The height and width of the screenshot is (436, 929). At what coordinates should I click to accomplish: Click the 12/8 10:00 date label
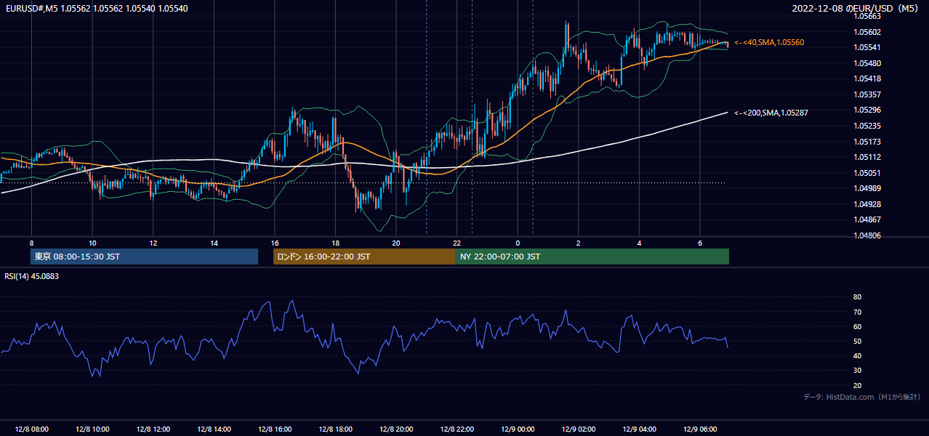click(x=92, y=429)
